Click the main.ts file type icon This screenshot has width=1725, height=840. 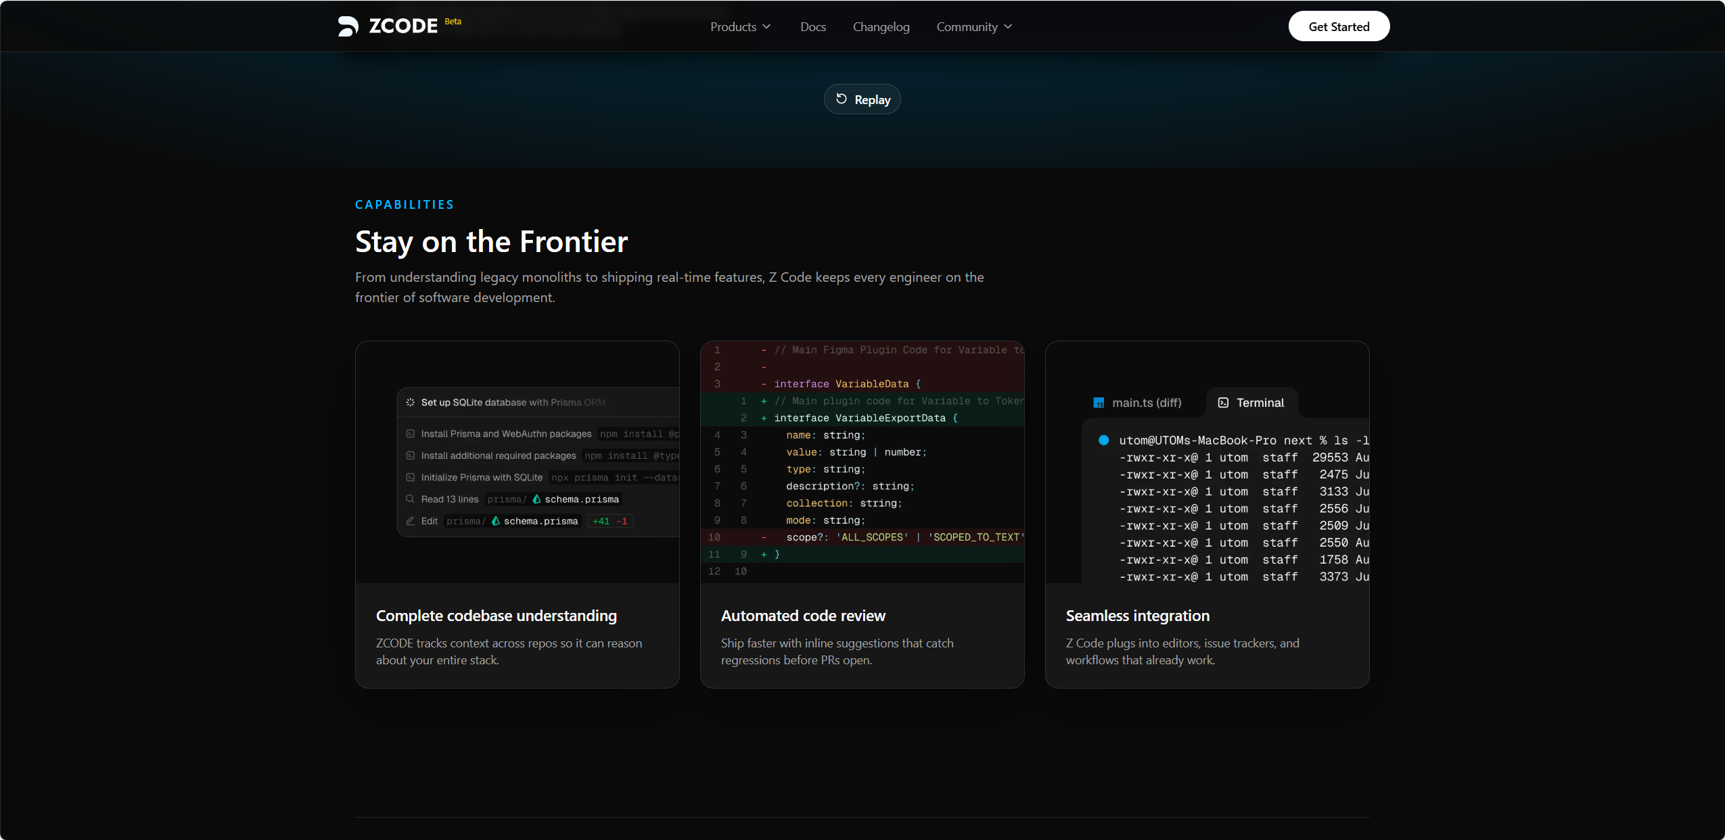pos(1099,403)
